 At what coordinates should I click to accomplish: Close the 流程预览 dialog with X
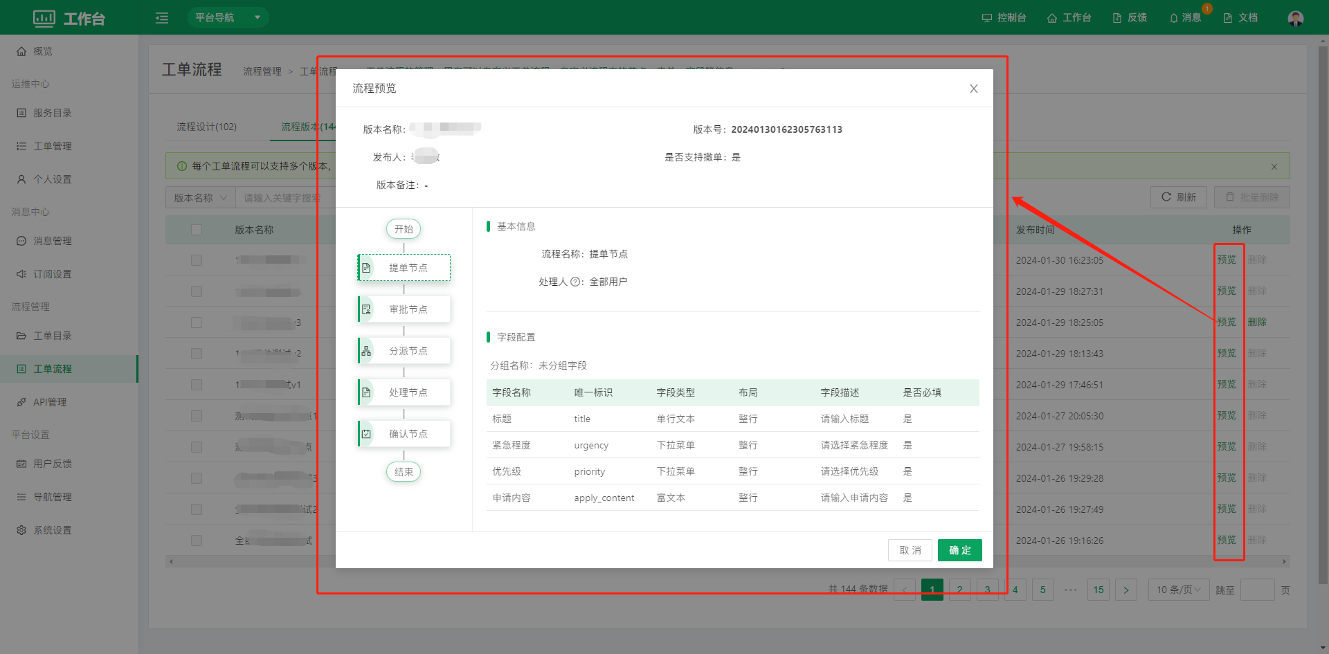pyautogui.click(x=973, y=89)
